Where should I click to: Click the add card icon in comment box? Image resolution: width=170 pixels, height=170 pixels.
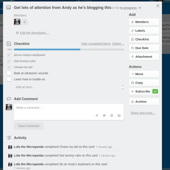tap(119, 116)
